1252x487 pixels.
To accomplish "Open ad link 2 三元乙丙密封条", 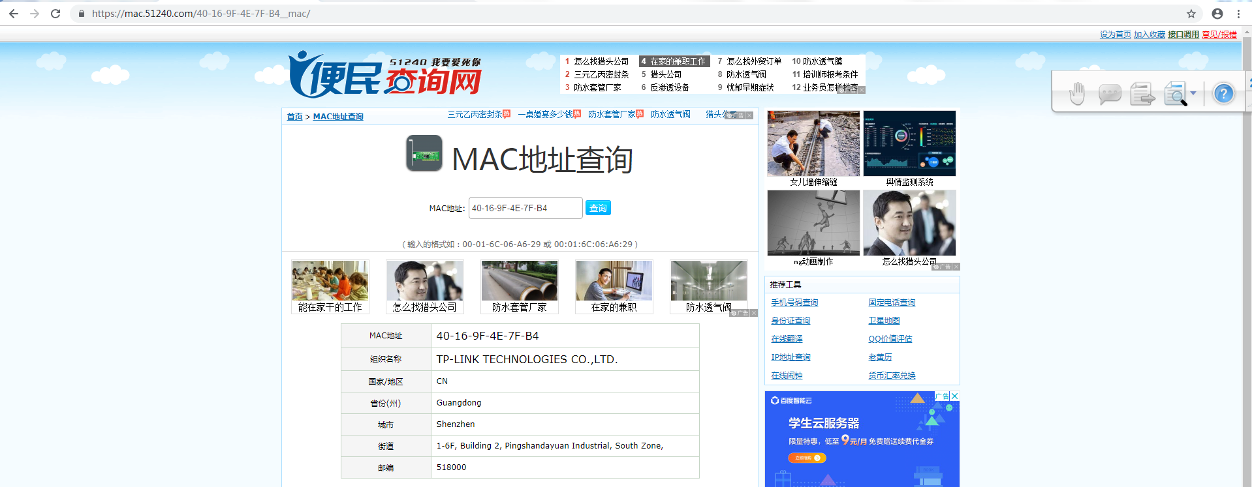I will [601, 74].
